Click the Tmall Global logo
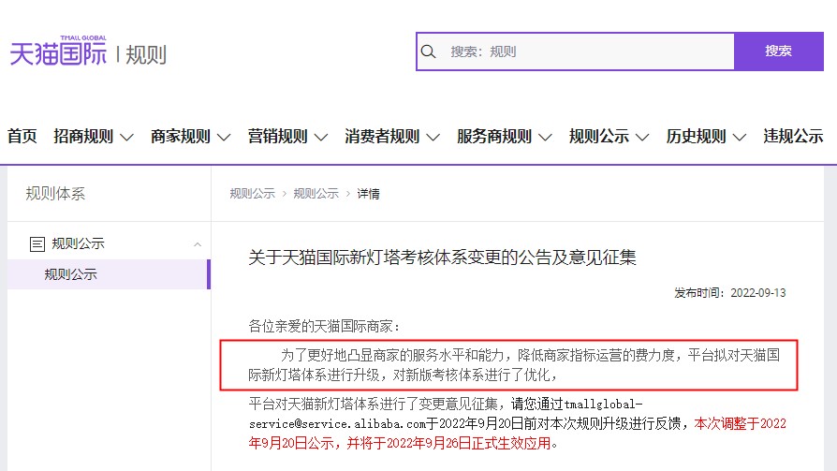The image size is (837, 471). pyautogui.click(x=58, y=51)
